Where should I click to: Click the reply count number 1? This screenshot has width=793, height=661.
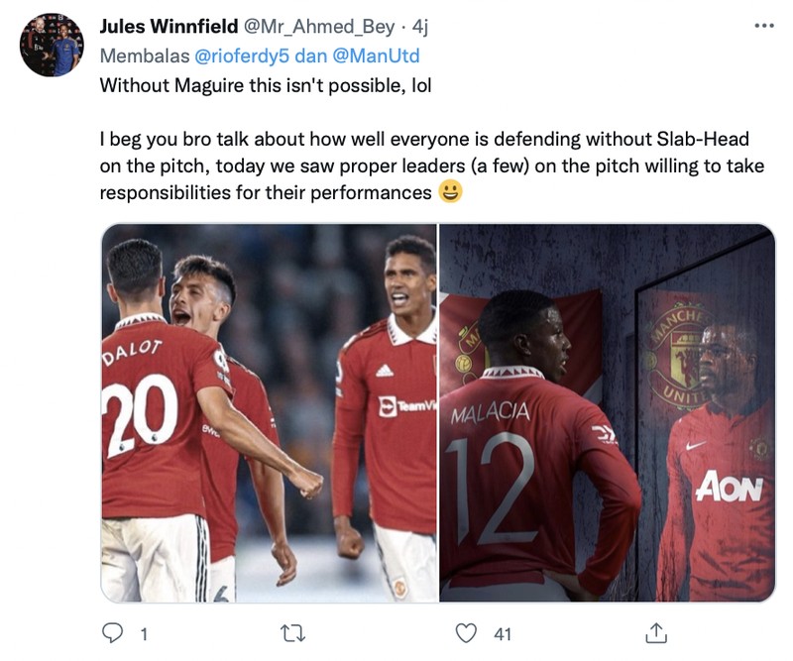coord(143,634)
